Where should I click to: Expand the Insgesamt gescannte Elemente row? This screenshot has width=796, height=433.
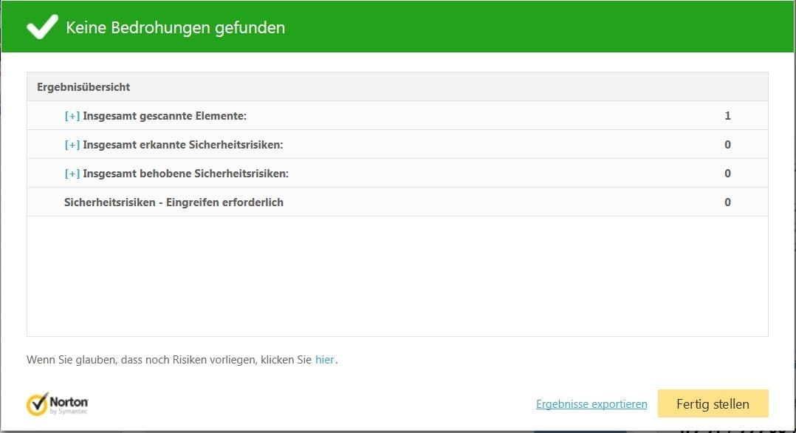tap(72, 116)
